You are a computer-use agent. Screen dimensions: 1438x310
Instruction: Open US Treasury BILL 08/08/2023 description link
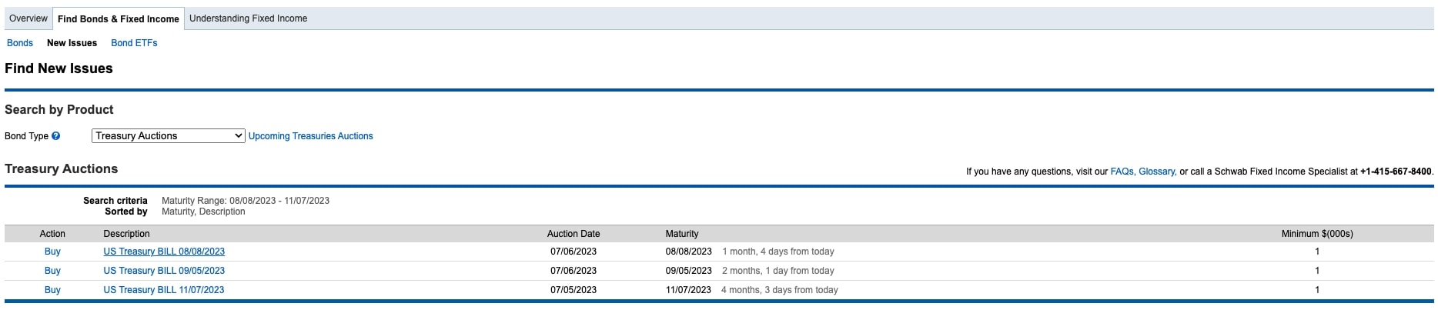coord(164,252)
